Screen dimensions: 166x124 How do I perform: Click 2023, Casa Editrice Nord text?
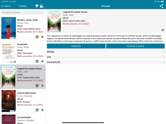(x=29, y=29)
